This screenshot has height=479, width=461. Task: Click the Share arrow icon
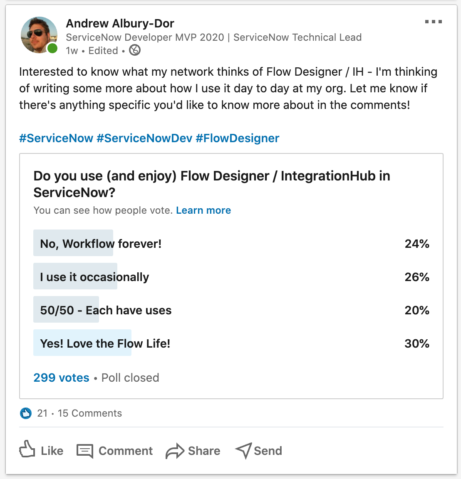pos(175,451)
